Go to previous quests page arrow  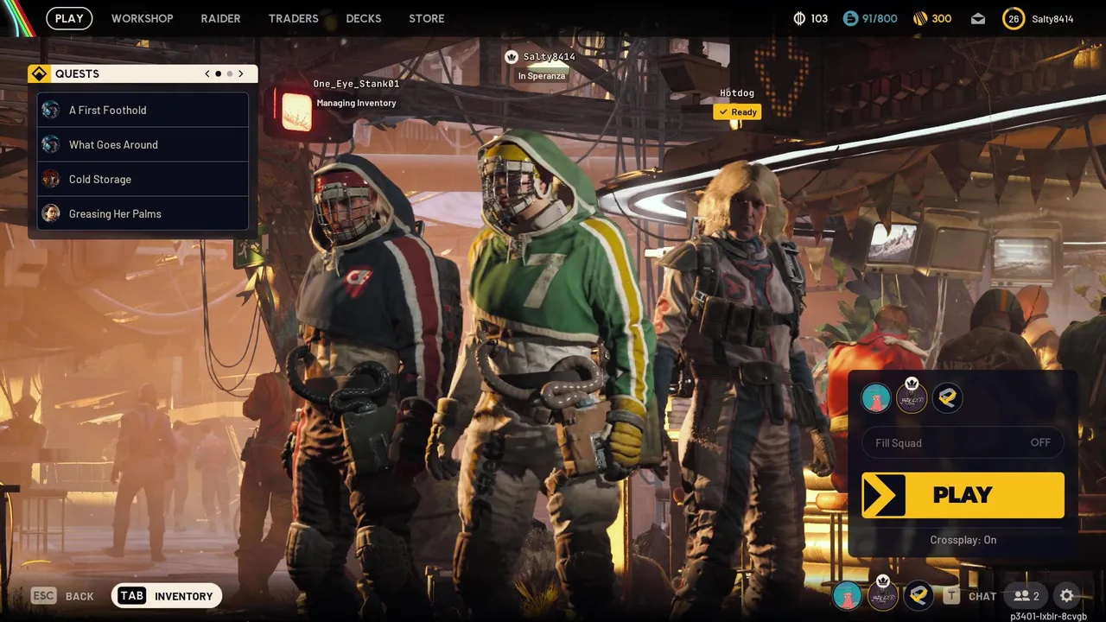[x=207, y=74]
